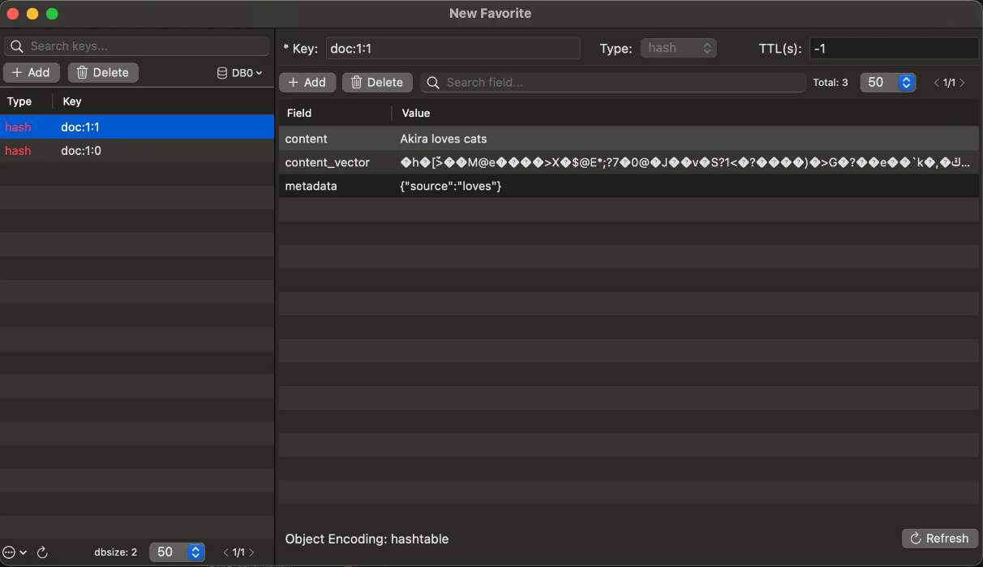Delete the selected hash field
The width and height of the screenshot is (983, 567).
click(x=377, y=82)
